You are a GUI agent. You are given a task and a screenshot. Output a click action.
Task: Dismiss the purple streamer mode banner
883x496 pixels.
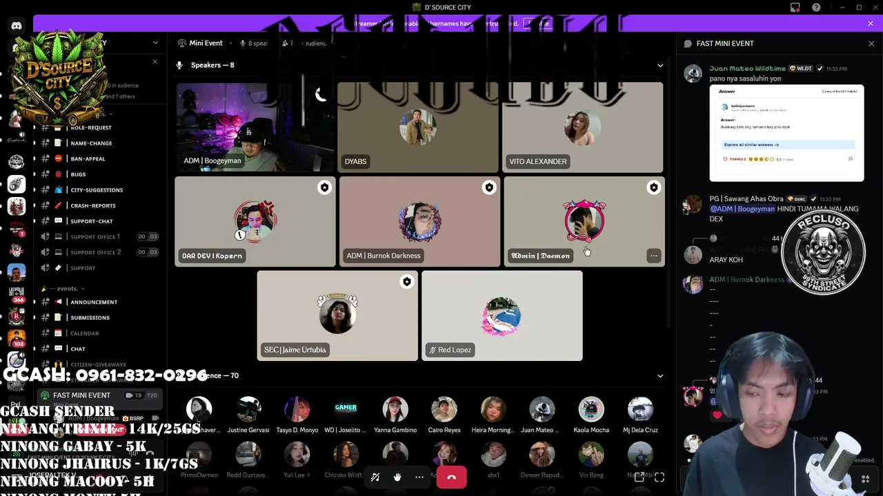871,23
